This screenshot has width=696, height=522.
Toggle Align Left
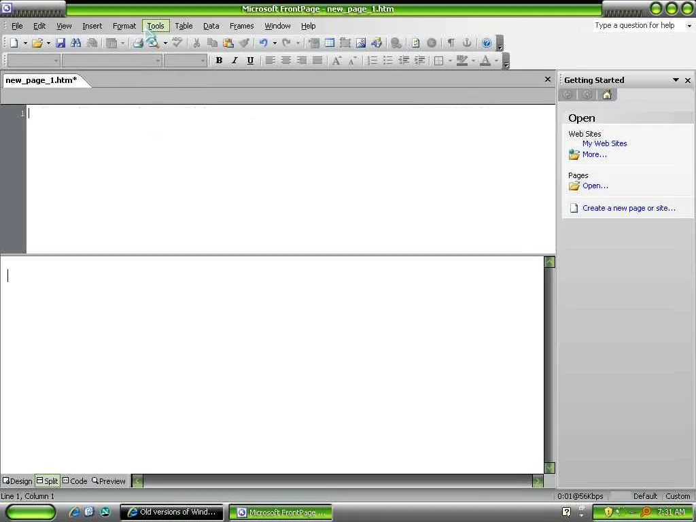(x=270, y=60)
